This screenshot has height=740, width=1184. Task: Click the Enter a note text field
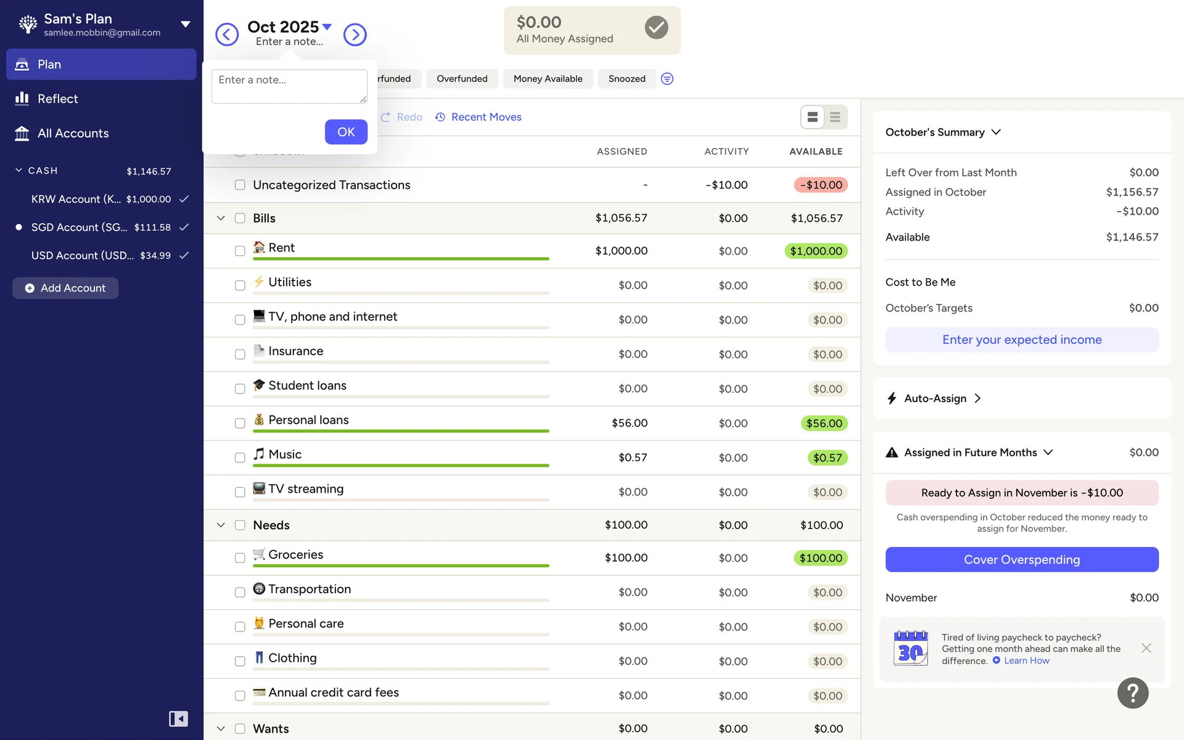coord(289,86)
